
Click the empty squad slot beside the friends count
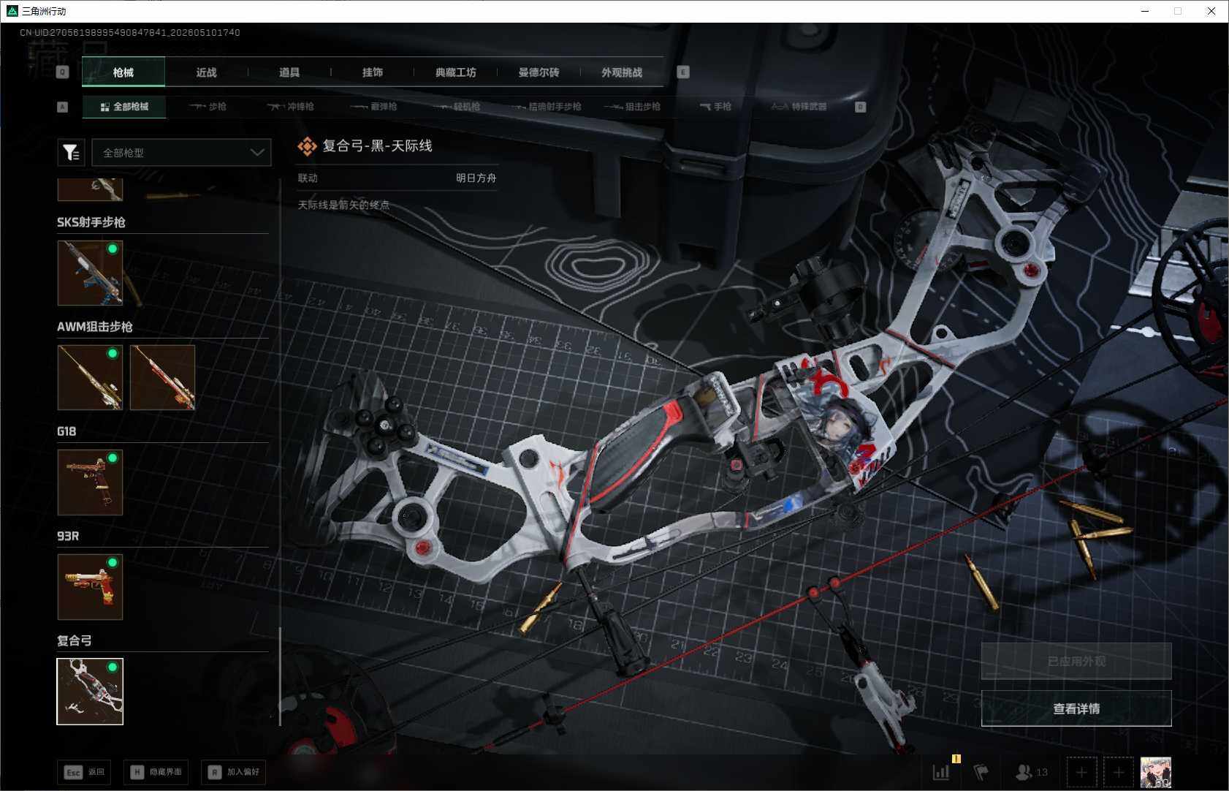(1081, 772)
